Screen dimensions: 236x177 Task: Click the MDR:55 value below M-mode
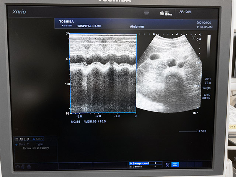coord(91,121)
